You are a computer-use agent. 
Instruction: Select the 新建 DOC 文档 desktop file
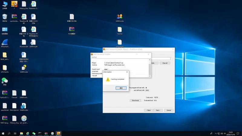point(24,31)
